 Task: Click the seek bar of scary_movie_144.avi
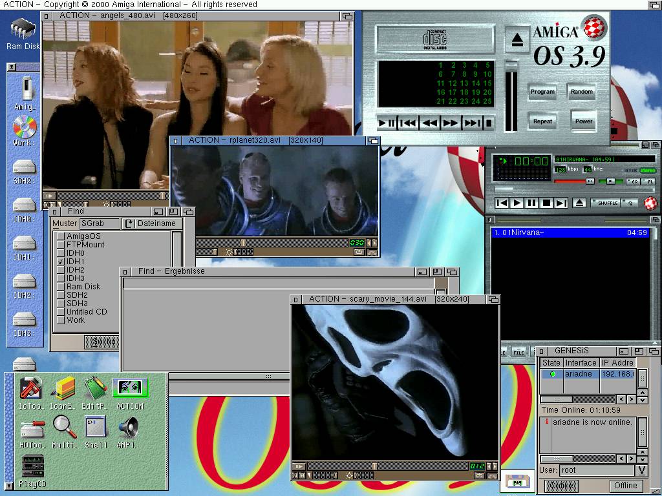tap(387, 466)
